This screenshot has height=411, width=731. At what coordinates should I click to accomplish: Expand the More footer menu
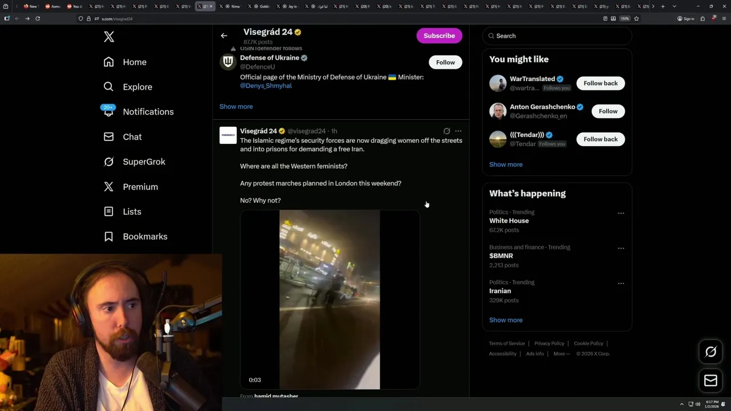pos(561,354)
